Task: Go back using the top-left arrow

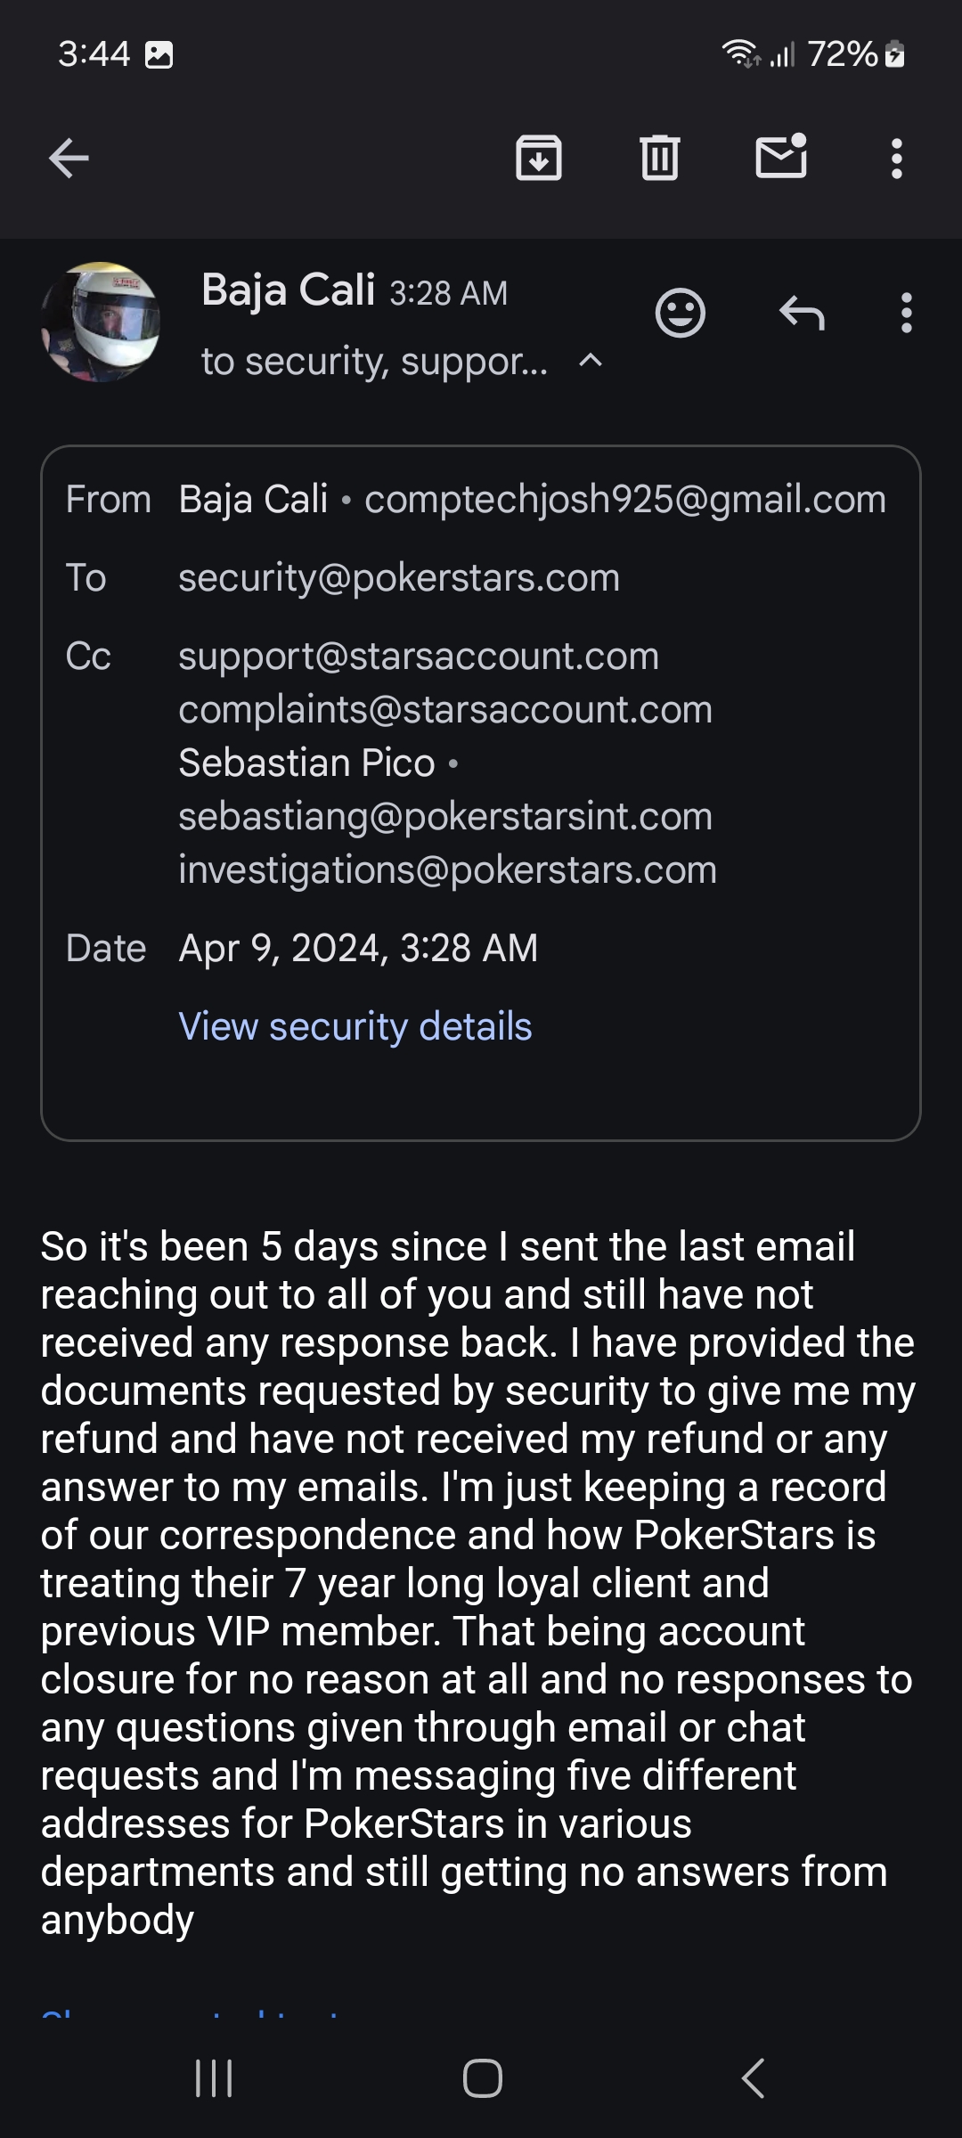Action: (69, 159)
